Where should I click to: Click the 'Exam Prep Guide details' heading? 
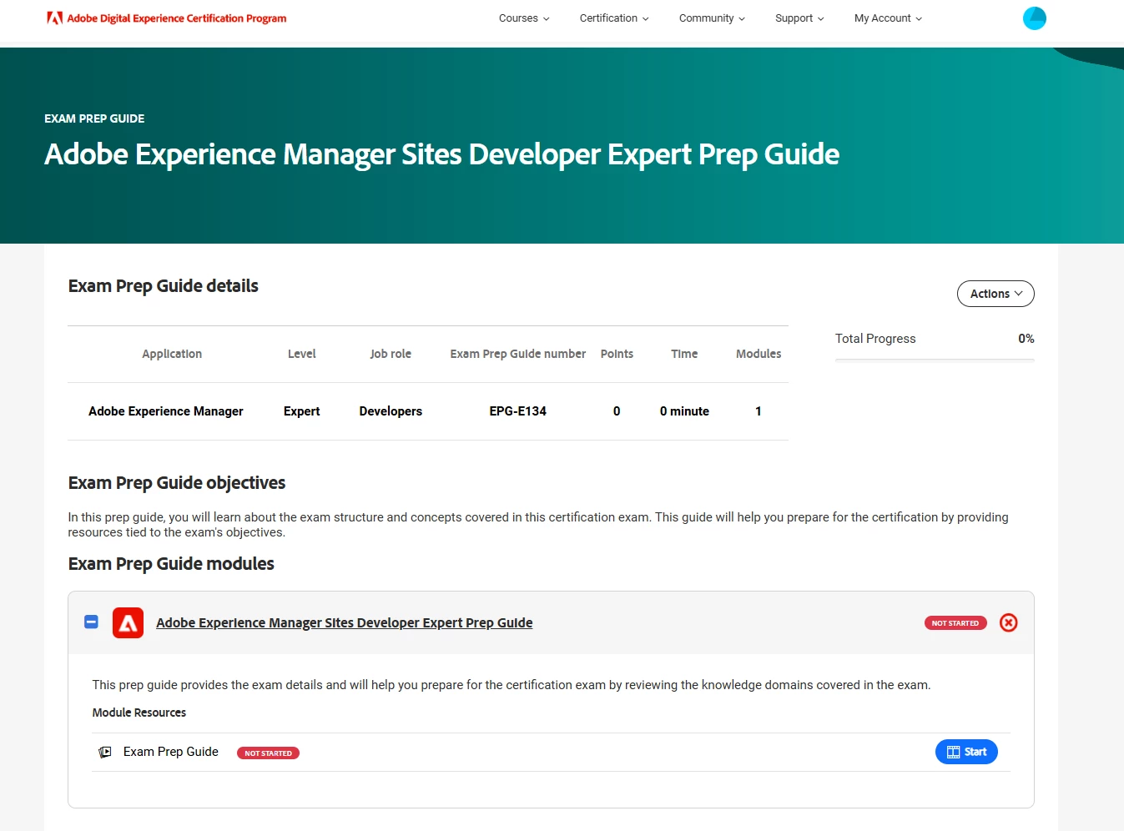point(164,286)
